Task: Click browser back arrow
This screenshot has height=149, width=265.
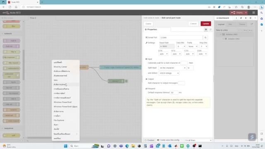Action: tap(4, 7)
